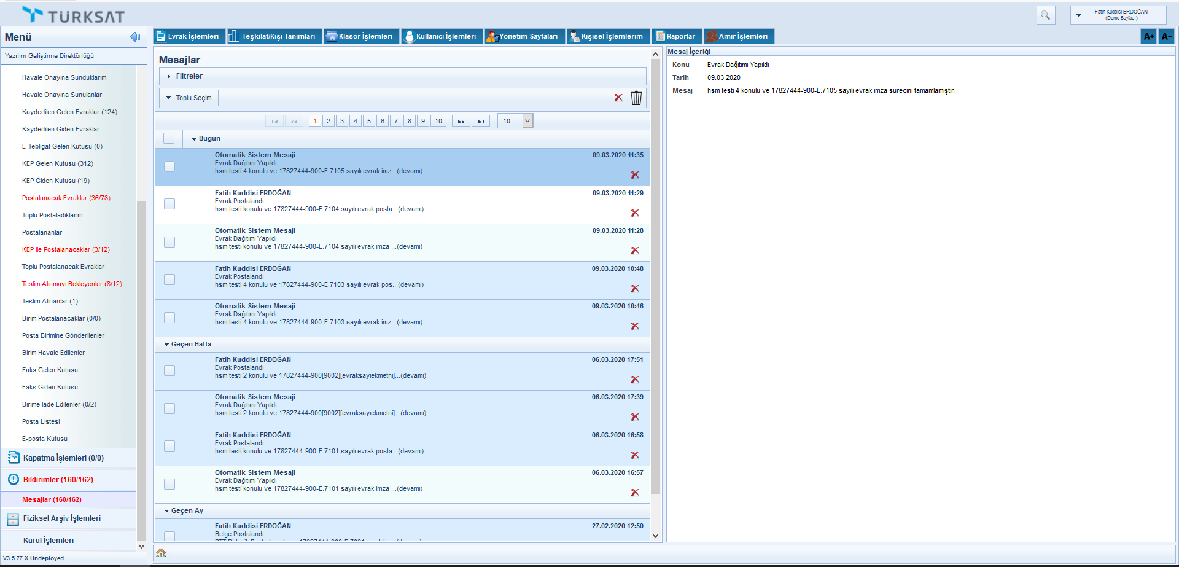Screen dimensions: 1179x567
Task: Select checkbox for 06.03.2020 17:51 message
Action: click(169, 370)
